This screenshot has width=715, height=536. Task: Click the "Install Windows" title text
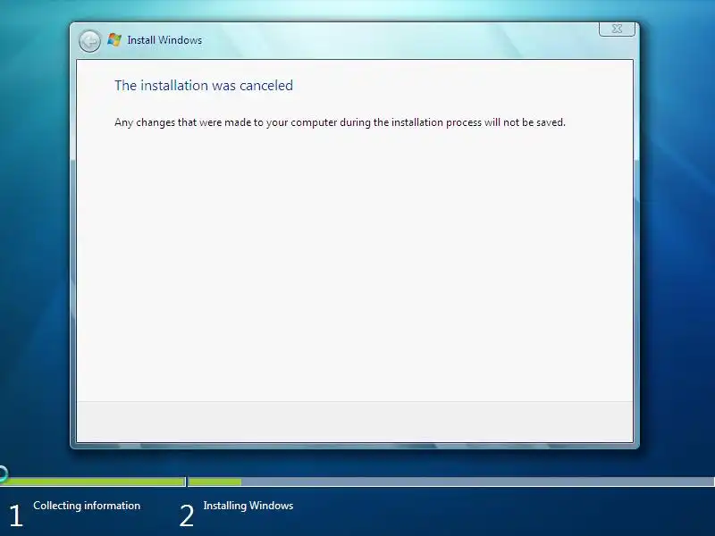tap(164, 40)
